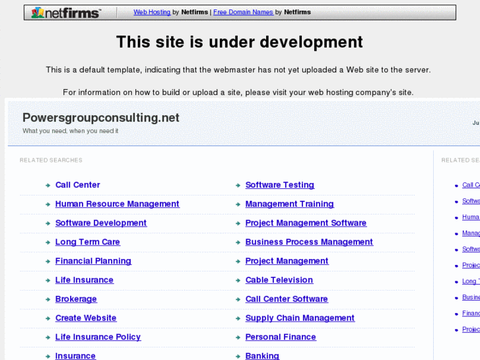Click arrow bullet beside Call Center
This screenshot has width=480, height=360.
[x=48, y=186]
